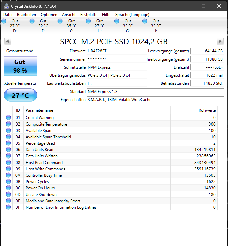The width and height of the screenshot is (228, 246).
Task: Select raw value 23866962
Action: coord(206,156)
